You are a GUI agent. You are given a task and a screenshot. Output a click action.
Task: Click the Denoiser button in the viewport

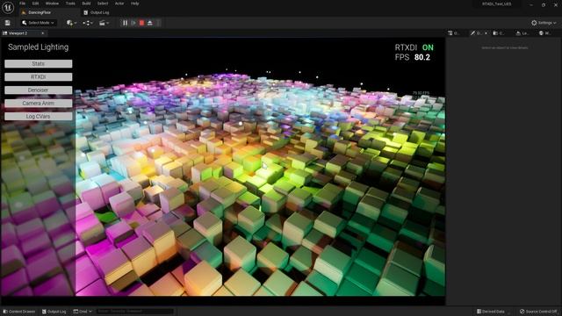click(x=39, y=90)
